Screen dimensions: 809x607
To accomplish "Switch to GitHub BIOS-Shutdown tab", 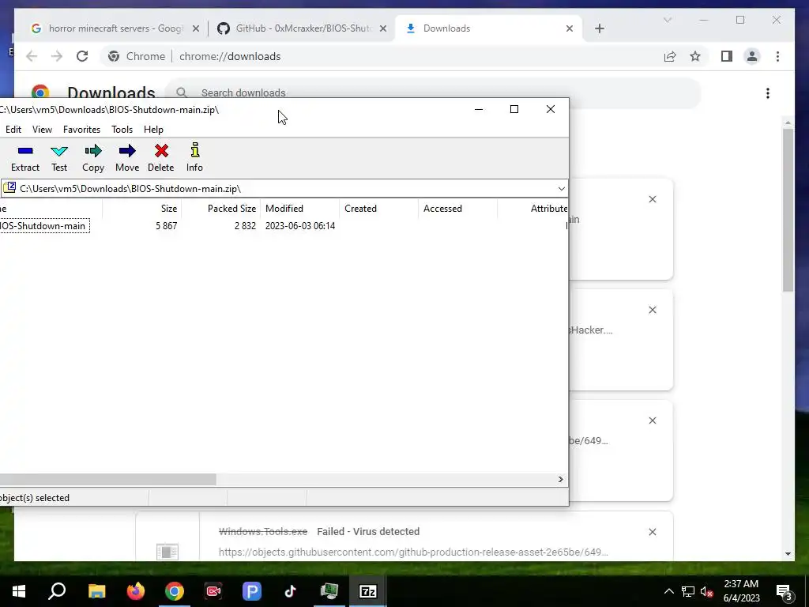I will [303, 28].
